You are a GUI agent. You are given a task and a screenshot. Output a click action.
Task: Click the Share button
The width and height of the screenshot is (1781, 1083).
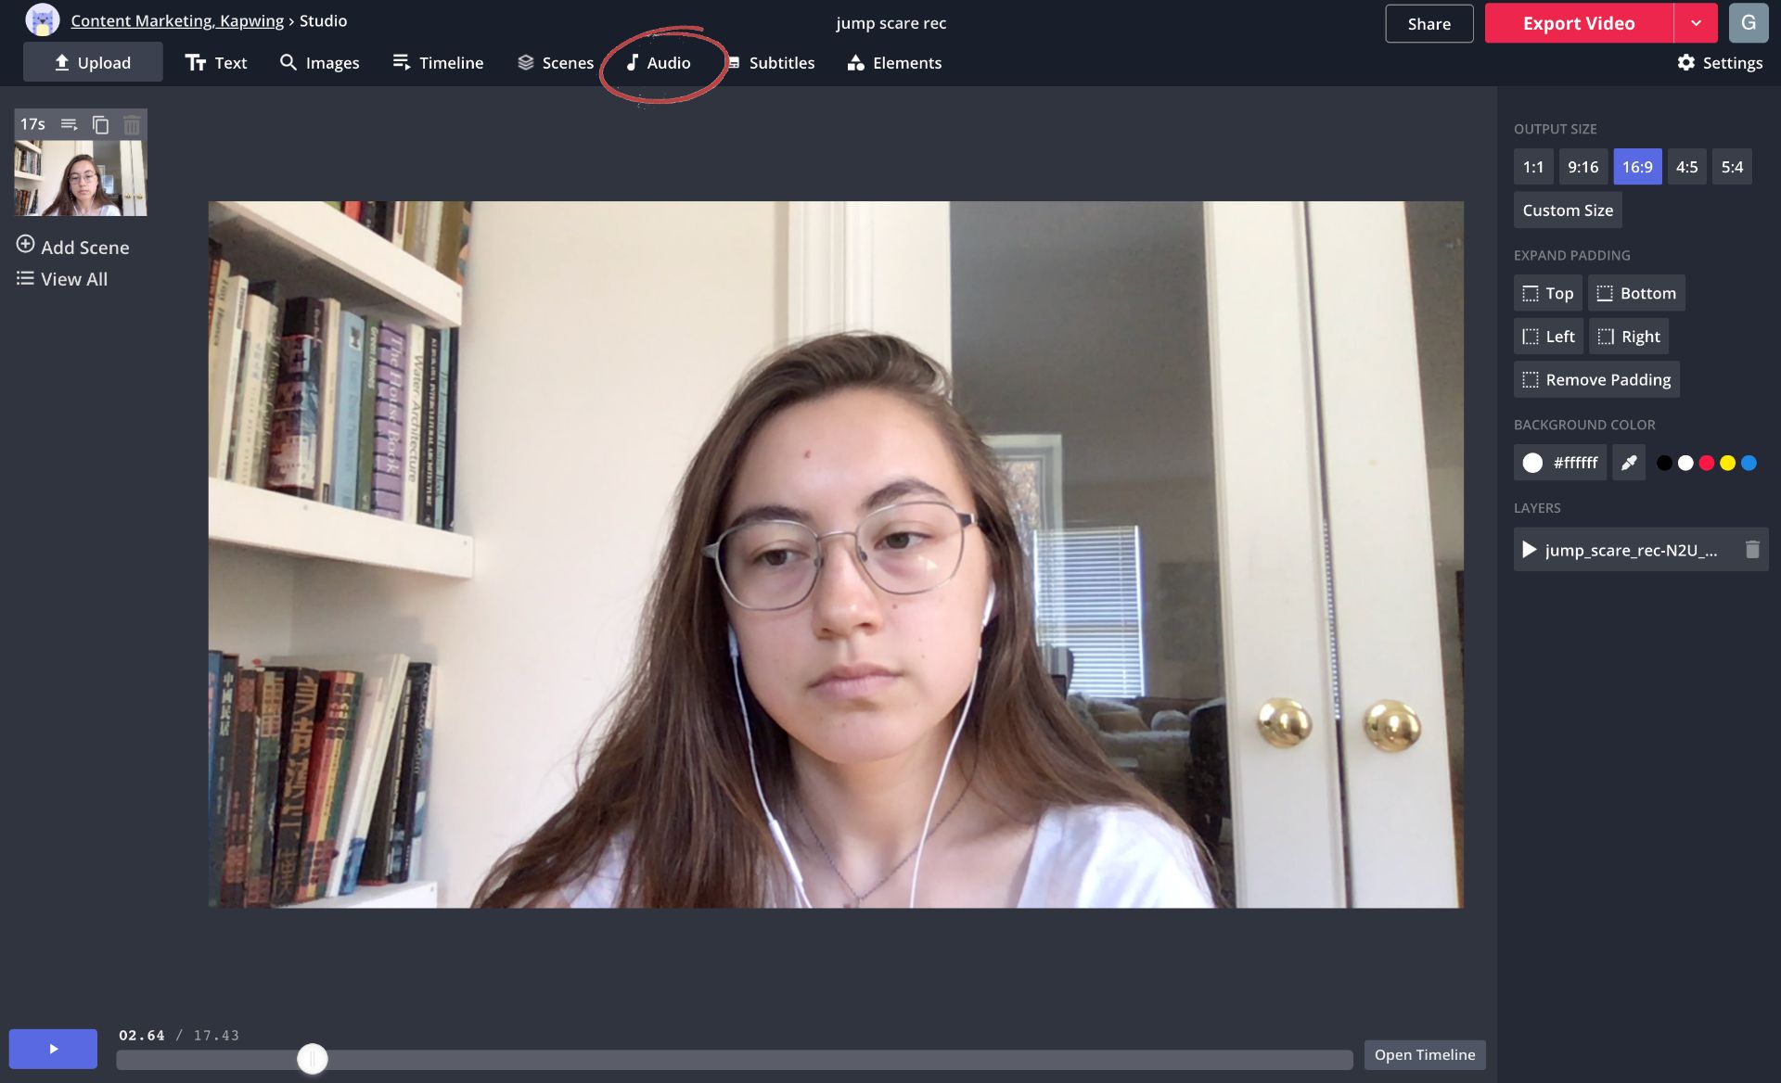tap(1429, 23)
